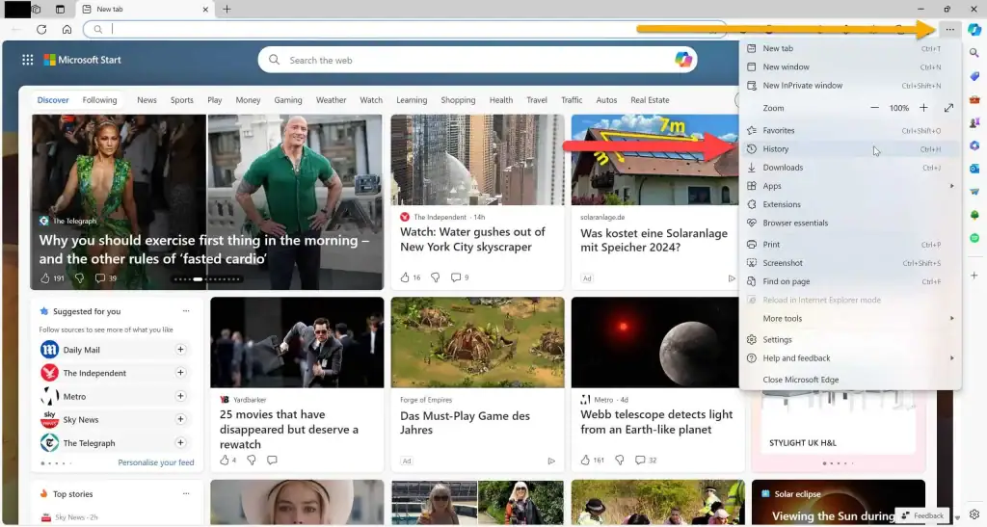Expand the More tools submenu

pyautogui.click(x=848, y=319)
